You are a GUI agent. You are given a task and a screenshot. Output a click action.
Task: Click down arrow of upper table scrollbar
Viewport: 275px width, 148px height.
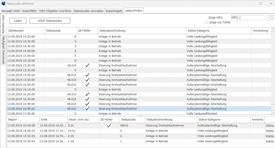pyautogui.click(x=273, y=113)
